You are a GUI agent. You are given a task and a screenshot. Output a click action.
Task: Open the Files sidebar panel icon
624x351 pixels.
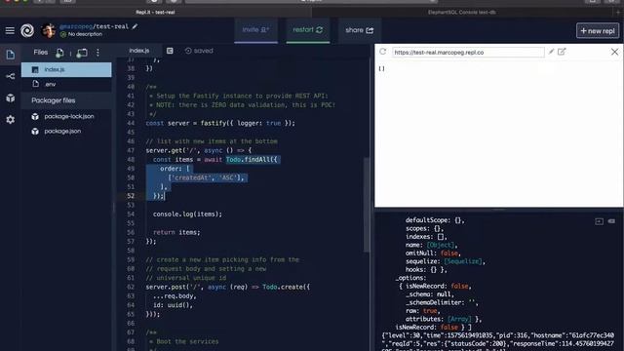pyautogui.click(x=11, y=55)
